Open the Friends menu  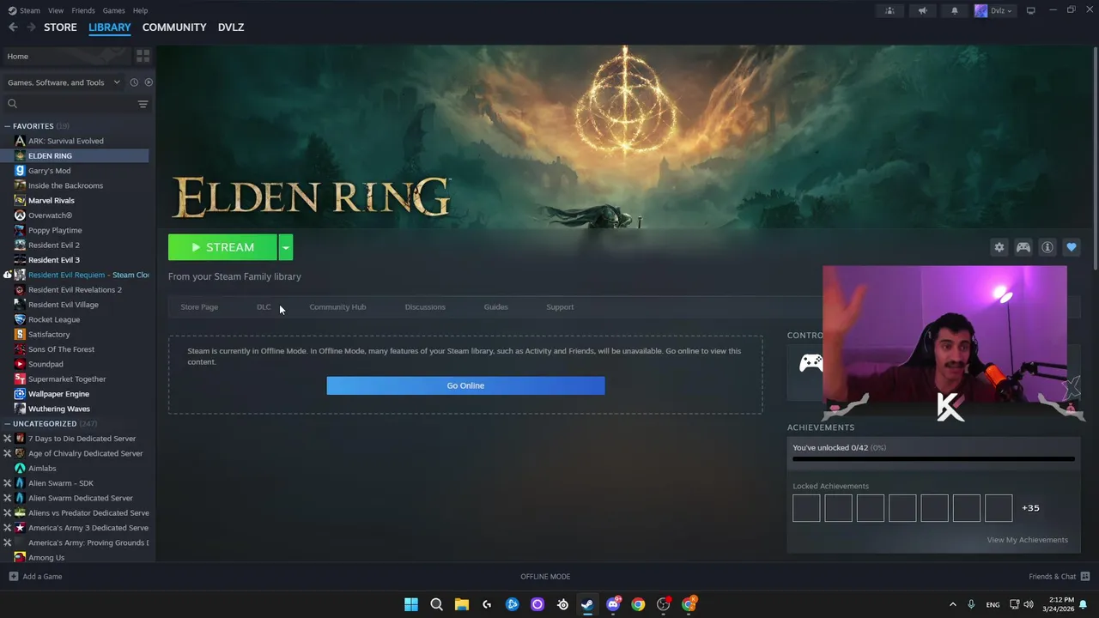(83, 10)
